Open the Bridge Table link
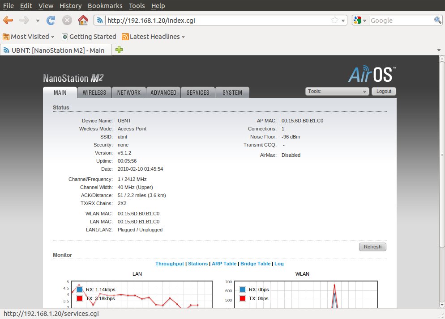This screenshot has height=319, width=445. tap(256, 264)
